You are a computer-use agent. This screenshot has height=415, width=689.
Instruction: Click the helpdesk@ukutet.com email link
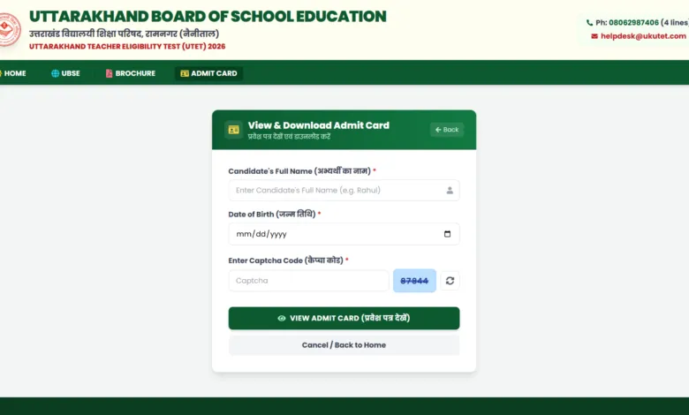[x=643, y=36]
